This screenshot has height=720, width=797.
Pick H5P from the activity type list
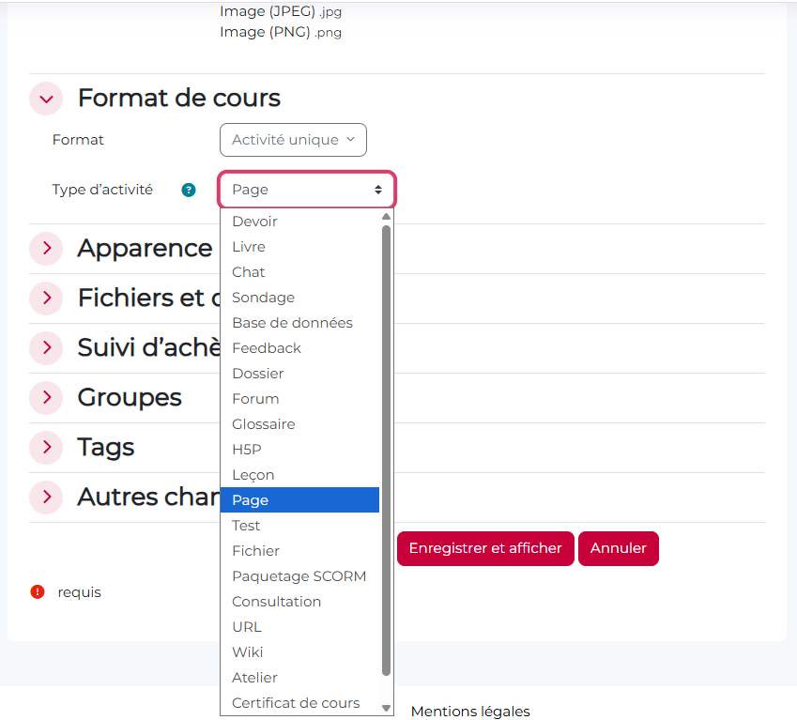tap(247, 450)
